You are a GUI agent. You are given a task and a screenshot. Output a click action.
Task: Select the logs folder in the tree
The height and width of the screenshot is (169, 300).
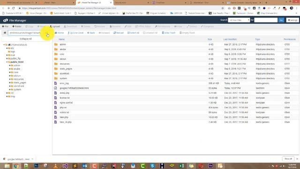[x=13, y=52]
